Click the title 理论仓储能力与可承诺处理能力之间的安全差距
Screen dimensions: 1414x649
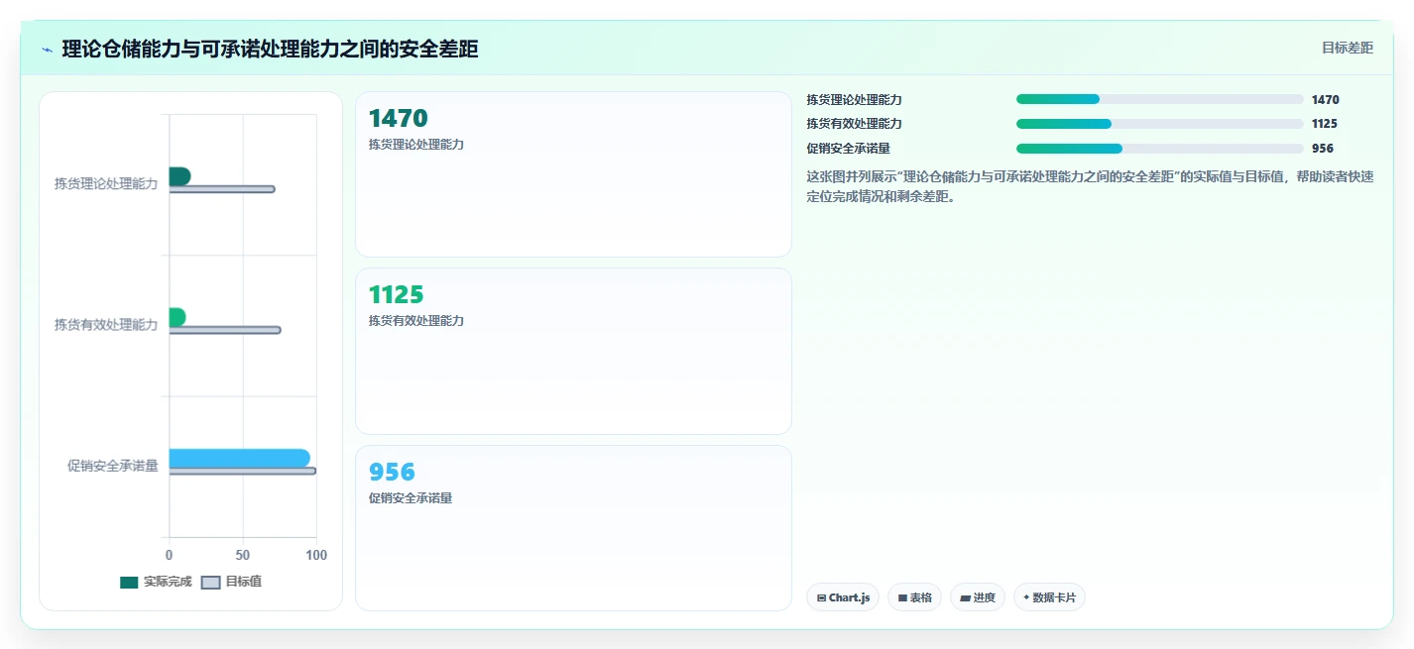pos(270,50)
